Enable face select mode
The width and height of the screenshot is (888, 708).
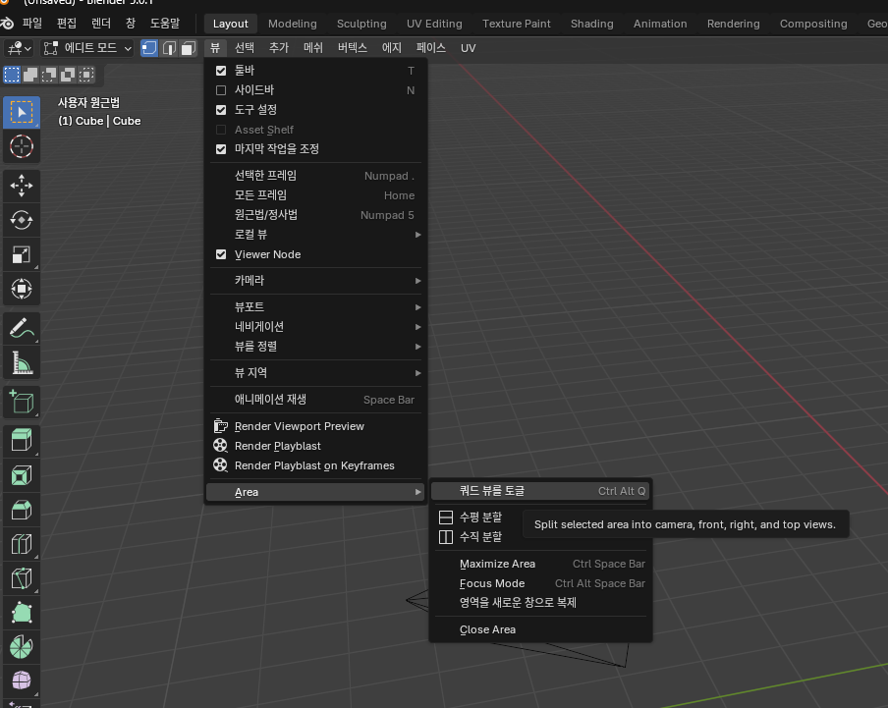coord(188,48)
